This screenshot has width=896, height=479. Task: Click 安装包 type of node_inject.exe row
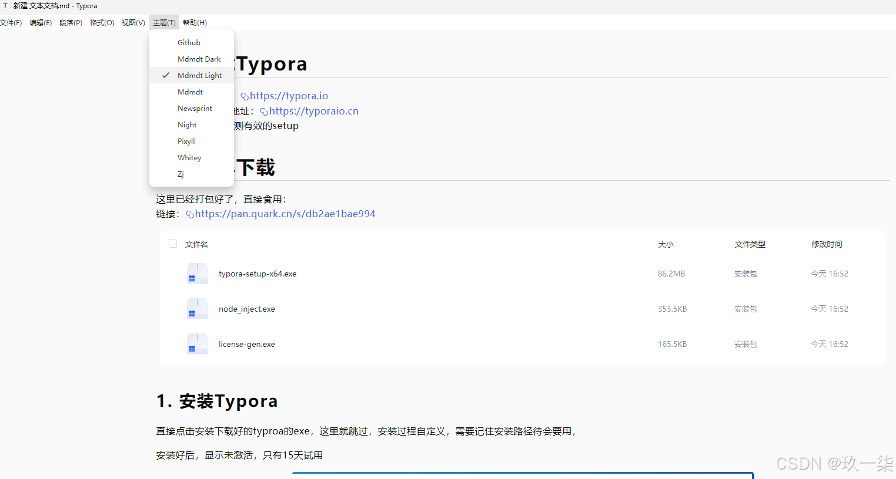[x=745, y=309]
